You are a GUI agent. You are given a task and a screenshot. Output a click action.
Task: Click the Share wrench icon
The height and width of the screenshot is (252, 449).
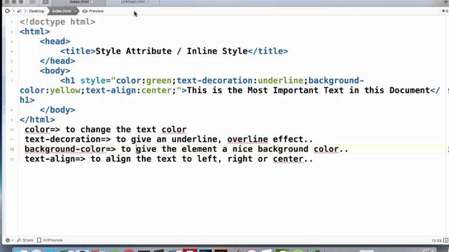(x=19, y=240)
